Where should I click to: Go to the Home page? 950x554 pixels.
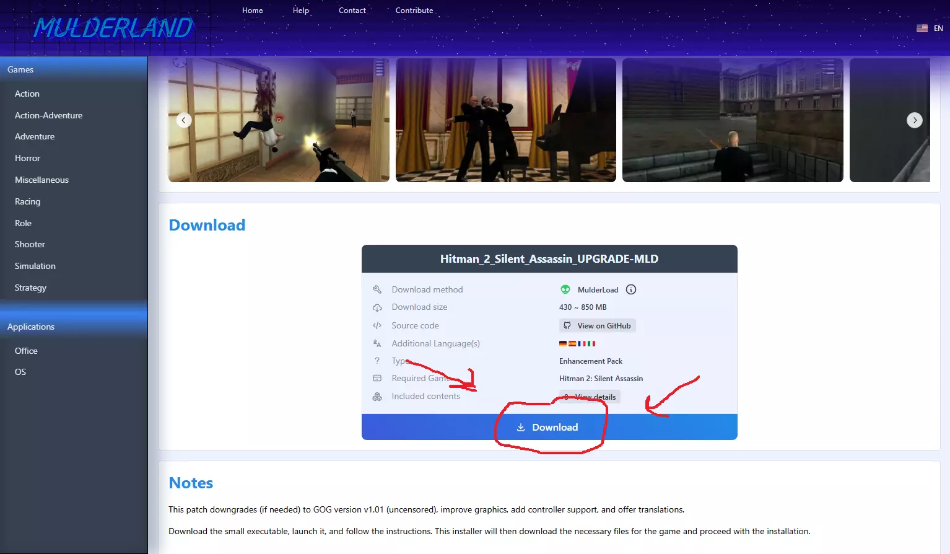253,11
